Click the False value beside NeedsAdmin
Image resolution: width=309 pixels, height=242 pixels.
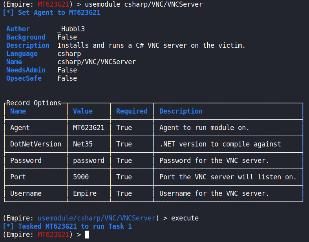67,70
